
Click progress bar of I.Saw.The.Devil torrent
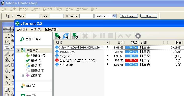click(132, 47)
